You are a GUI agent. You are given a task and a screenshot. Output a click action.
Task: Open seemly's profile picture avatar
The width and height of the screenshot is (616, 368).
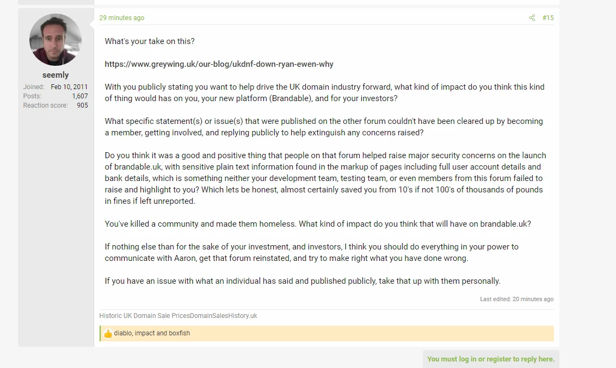click(56, 40)
